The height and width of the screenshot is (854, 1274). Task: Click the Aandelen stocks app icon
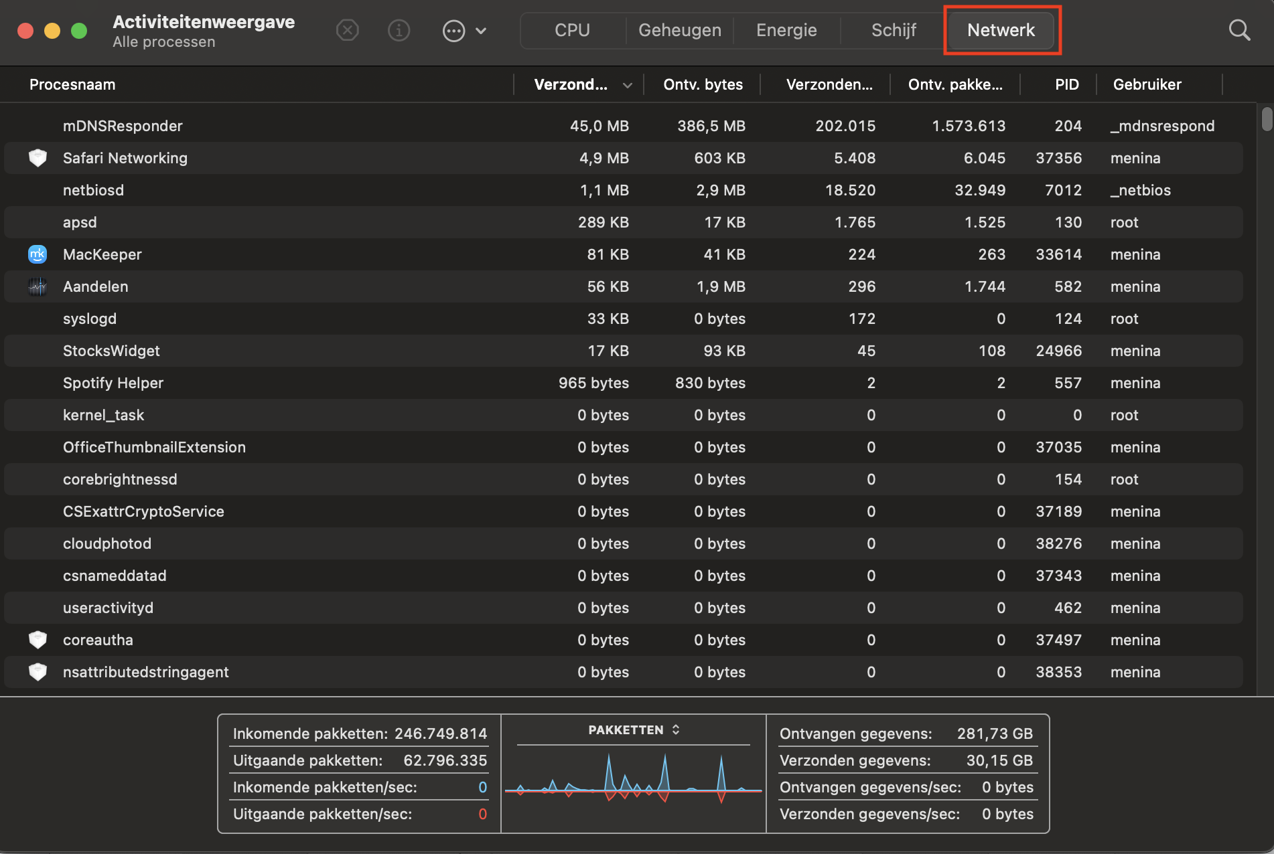click(x=38, y=286)
